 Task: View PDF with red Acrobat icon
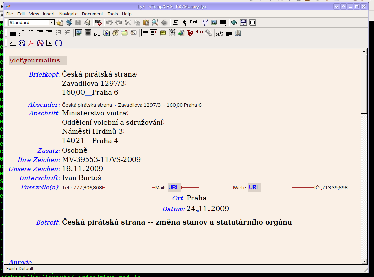pyautogui.click(x=31, y=43)
